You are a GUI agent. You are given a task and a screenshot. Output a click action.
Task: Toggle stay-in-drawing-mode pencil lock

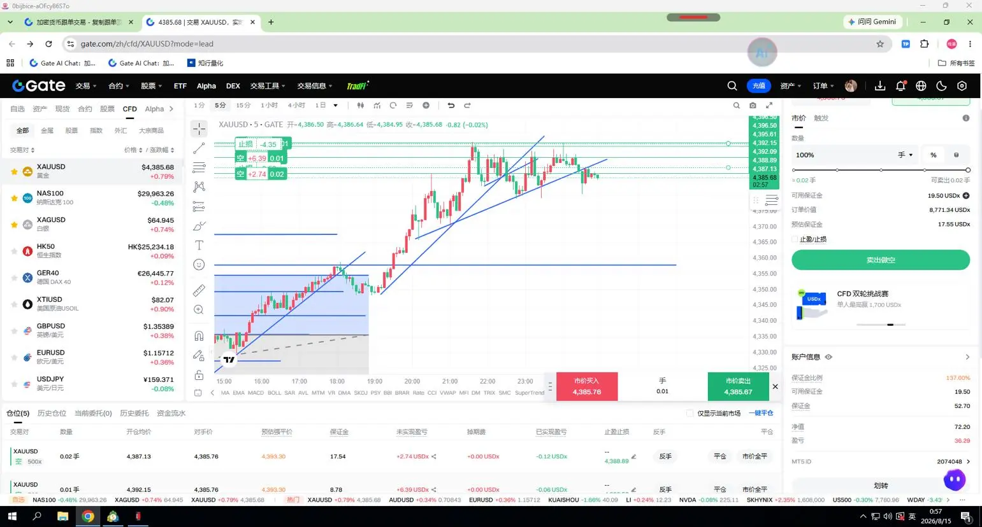(199, 355)
